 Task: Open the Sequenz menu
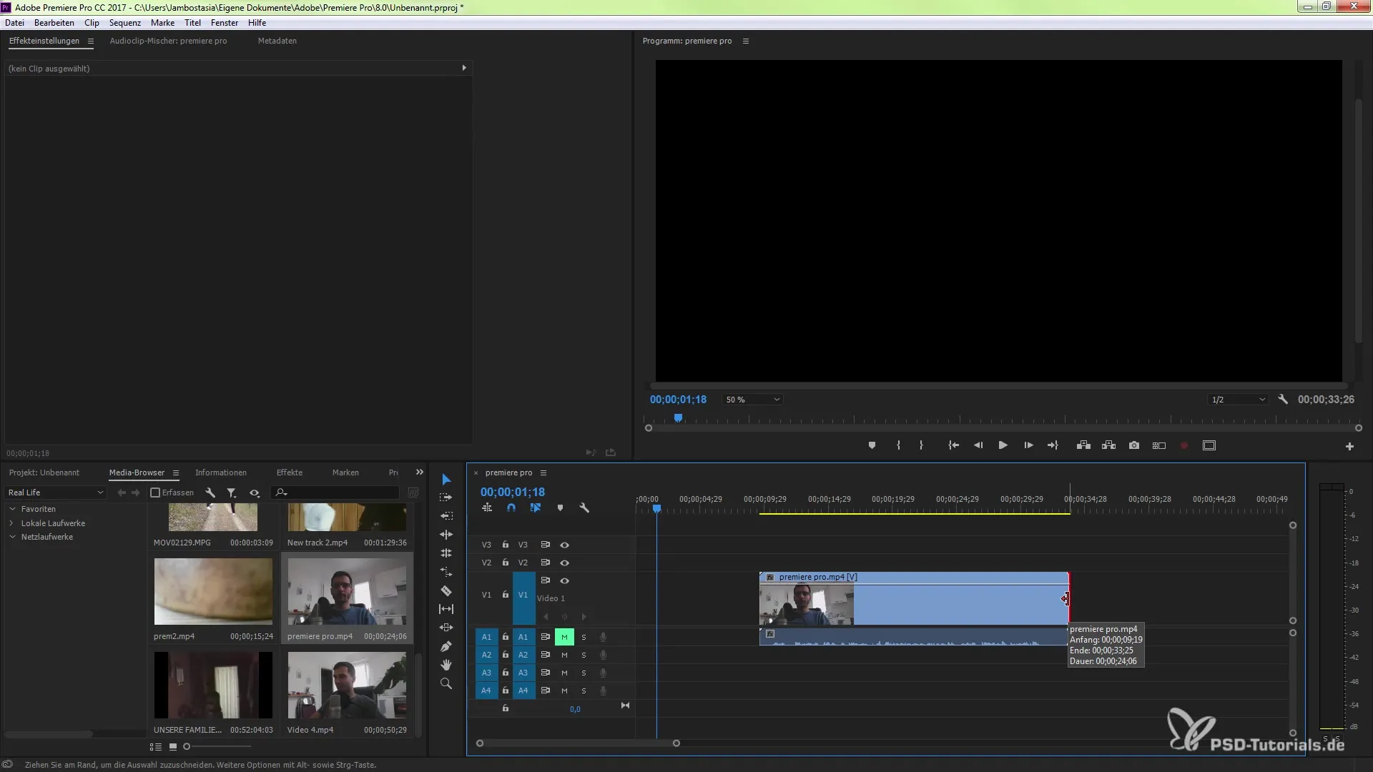125,23
